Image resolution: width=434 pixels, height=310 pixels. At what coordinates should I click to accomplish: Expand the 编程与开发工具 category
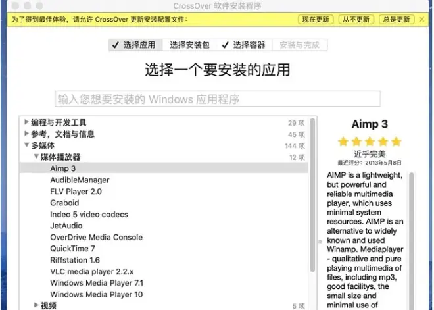(26, 122)
